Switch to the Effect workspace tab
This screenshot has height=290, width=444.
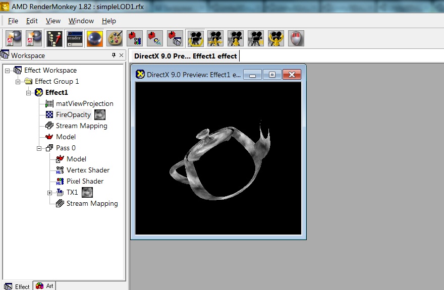pos(17,286)
